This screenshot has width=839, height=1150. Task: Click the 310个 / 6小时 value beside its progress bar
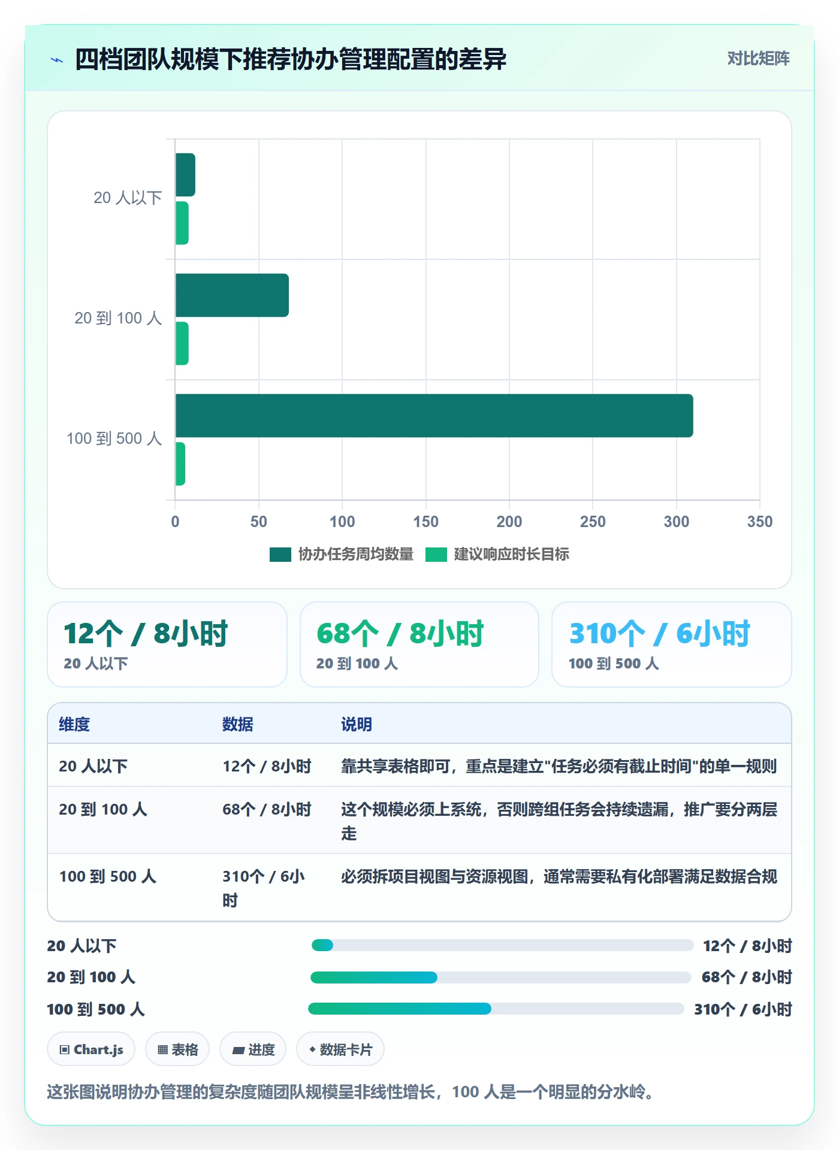pyautogui.click(x=743, y=1009)
